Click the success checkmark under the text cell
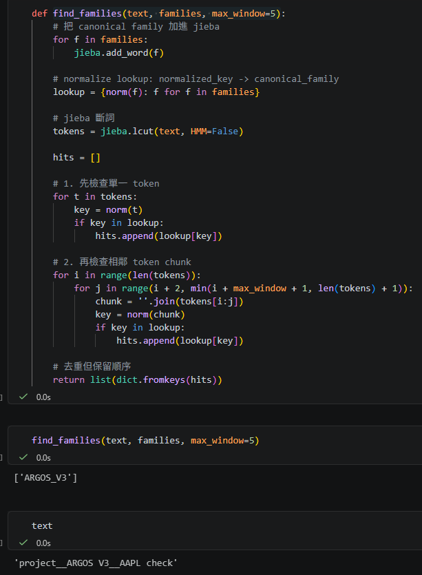This screenshot has width=422, height=575. point(24,543)
